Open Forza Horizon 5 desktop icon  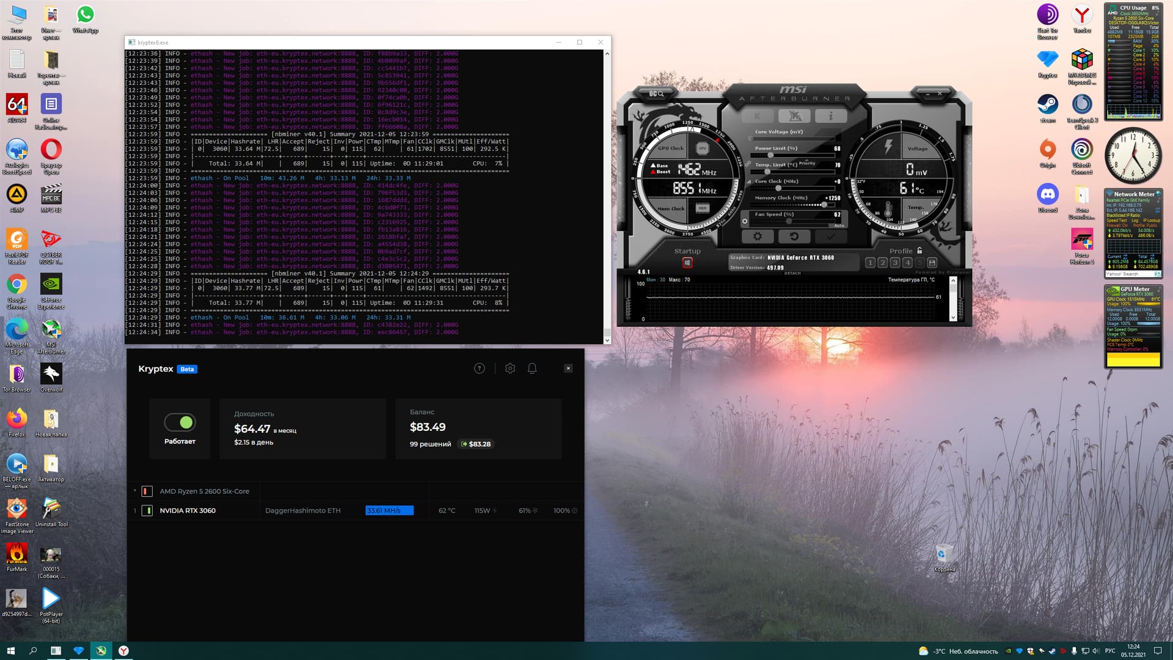click(x=1082, y=246)
